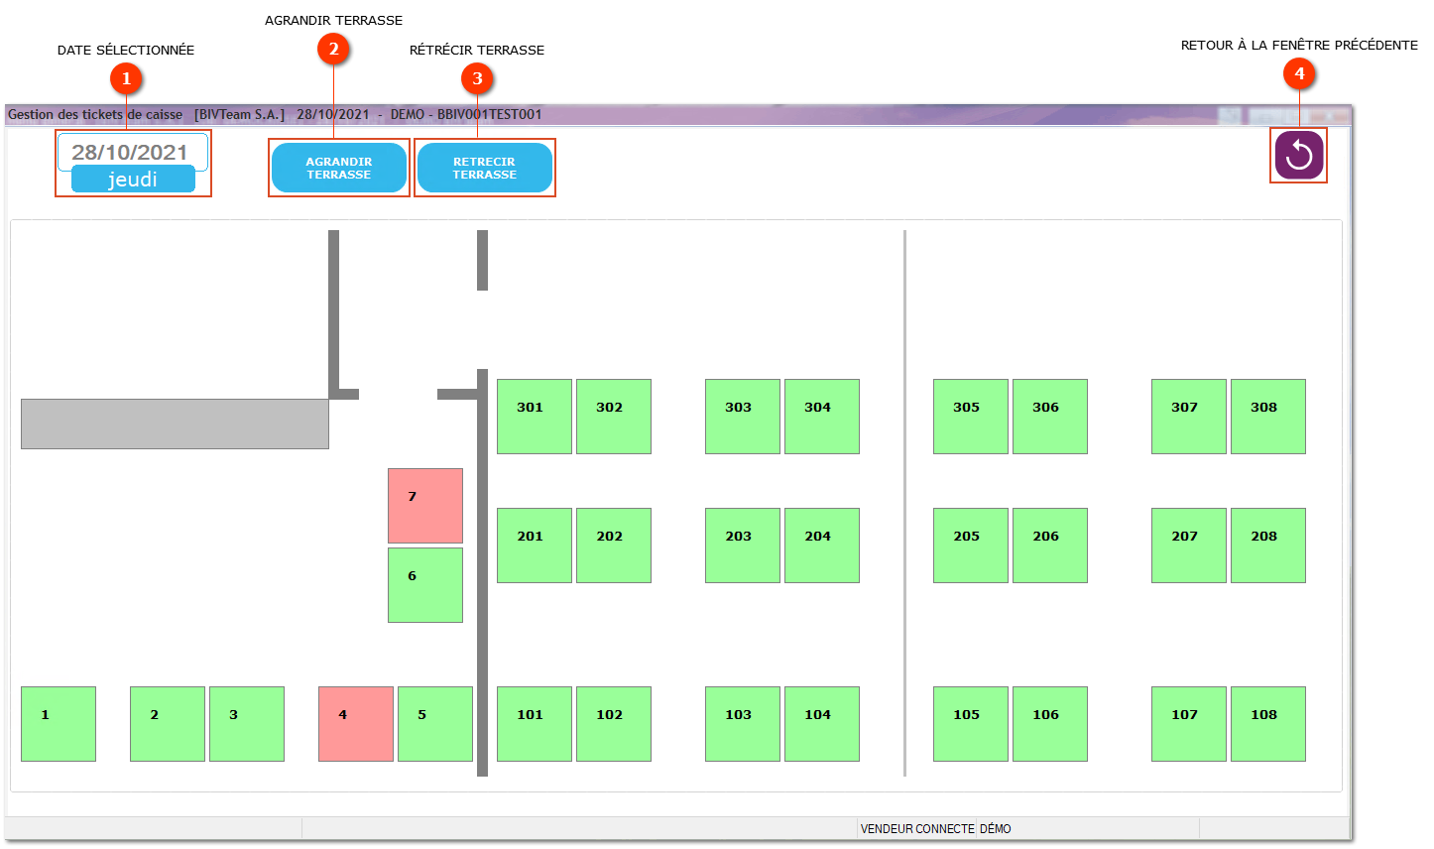Click the gray bar counter rectangle

pyautogui.click(x=175, y=424)
